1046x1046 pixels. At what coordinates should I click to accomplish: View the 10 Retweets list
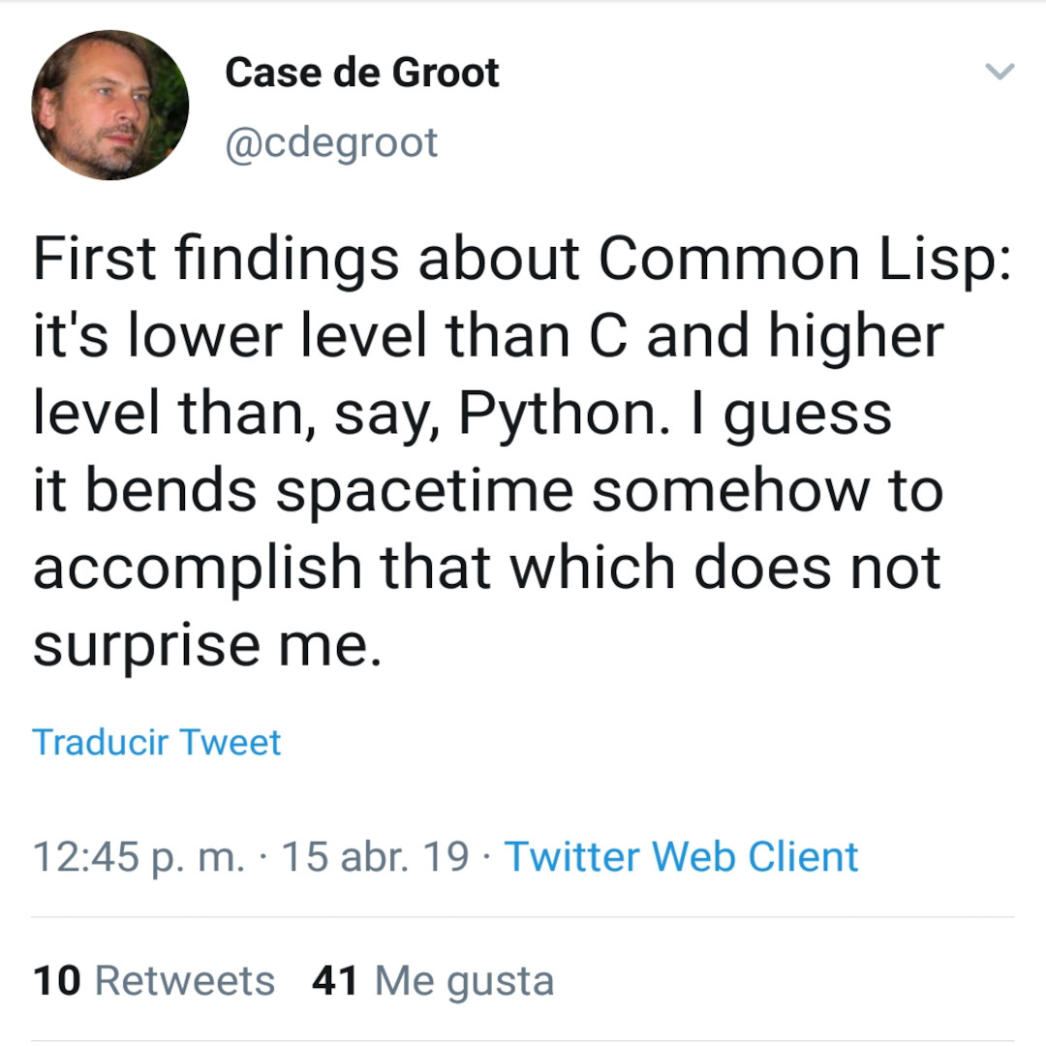click(x=153, y=980)
